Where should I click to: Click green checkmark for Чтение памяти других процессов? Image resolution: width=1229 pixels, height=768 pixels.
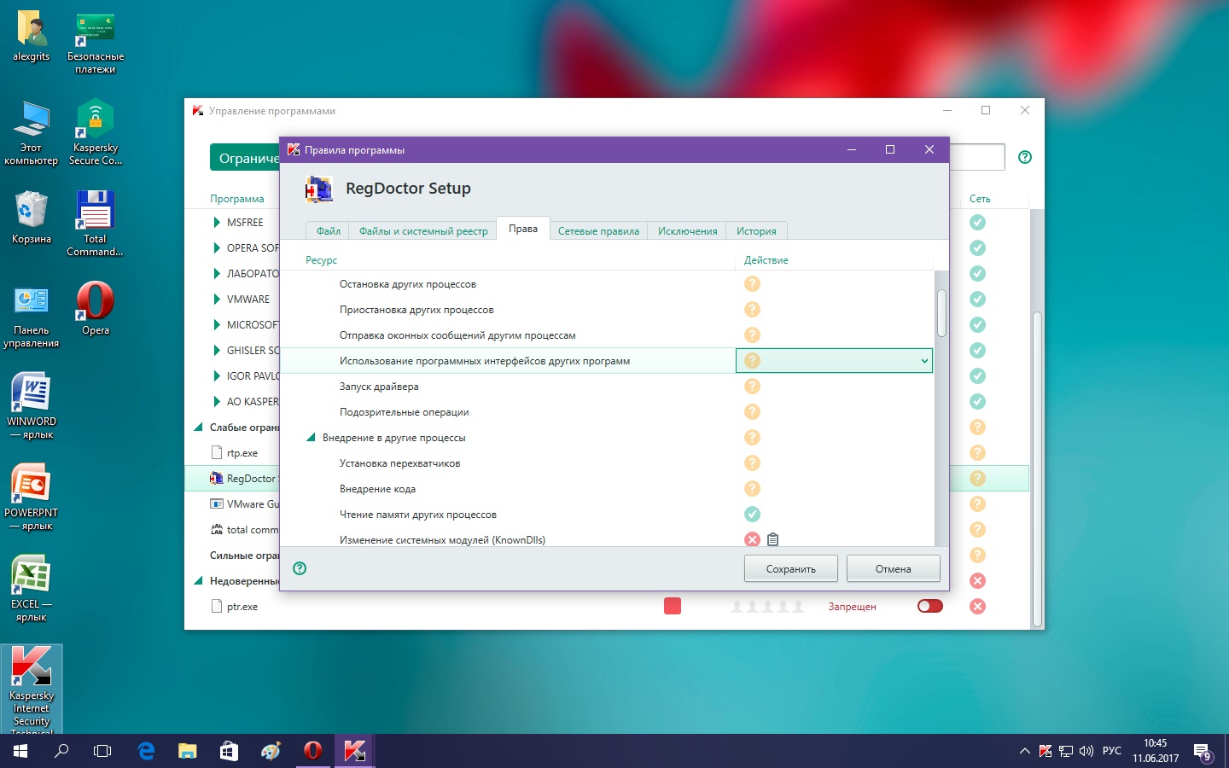(x=752, y=514)
